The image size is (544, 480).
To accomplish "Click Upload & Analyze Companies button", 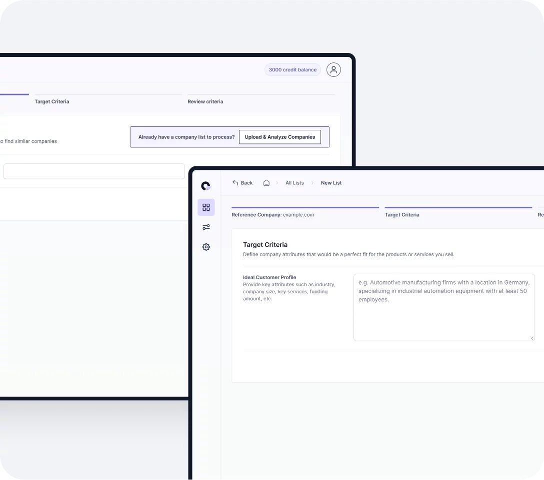I will [280, 137].
